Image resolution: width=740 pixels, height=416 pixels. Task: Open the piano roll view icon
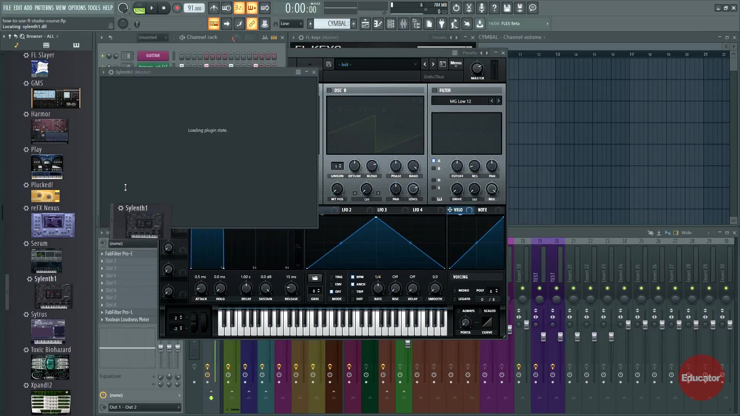pyautogui.click(x=378, y=24)
